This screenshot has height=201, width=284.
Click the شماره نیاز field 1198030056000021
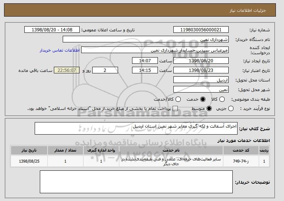coord(201,30)
